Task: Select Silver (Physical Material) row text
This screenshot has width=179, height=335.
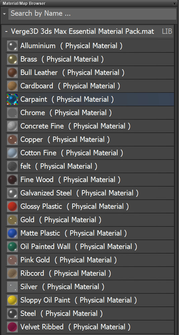Action: [62, 287]
